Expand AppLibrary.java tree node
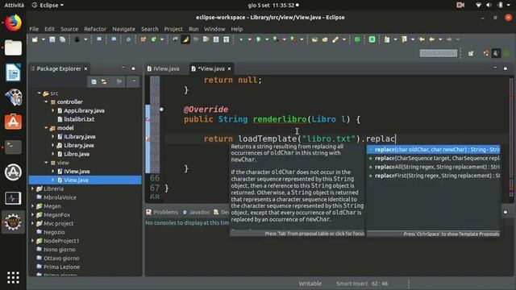Screen dimensions: 516x290 coord(53,111)
